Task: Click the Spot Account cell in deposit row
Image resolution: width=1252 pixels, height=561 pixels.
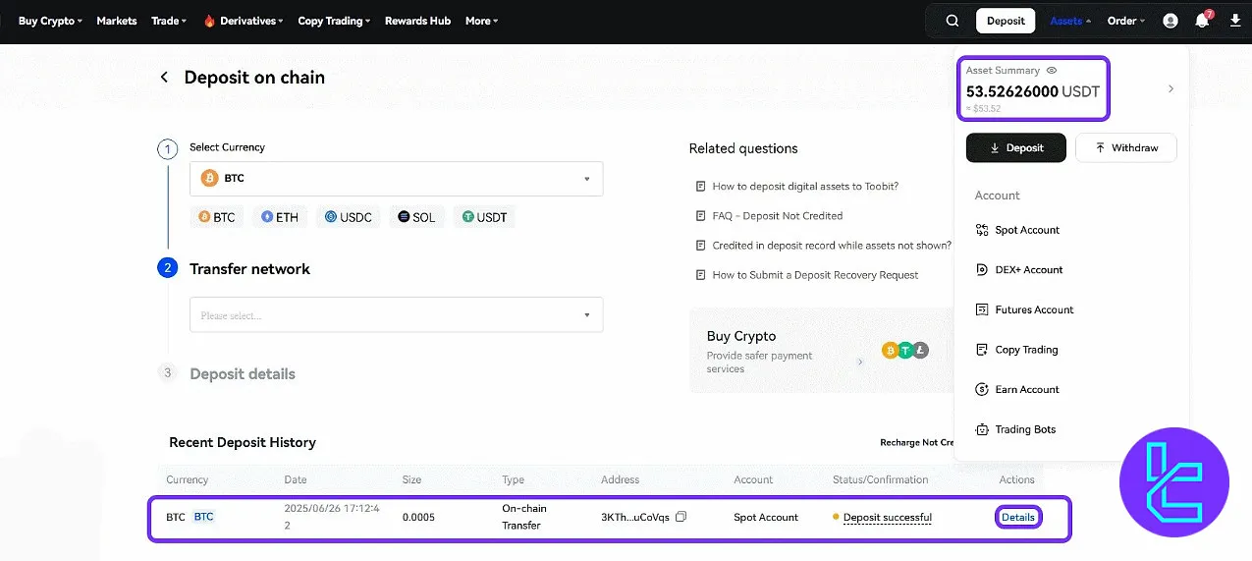Action: point(766,517)
